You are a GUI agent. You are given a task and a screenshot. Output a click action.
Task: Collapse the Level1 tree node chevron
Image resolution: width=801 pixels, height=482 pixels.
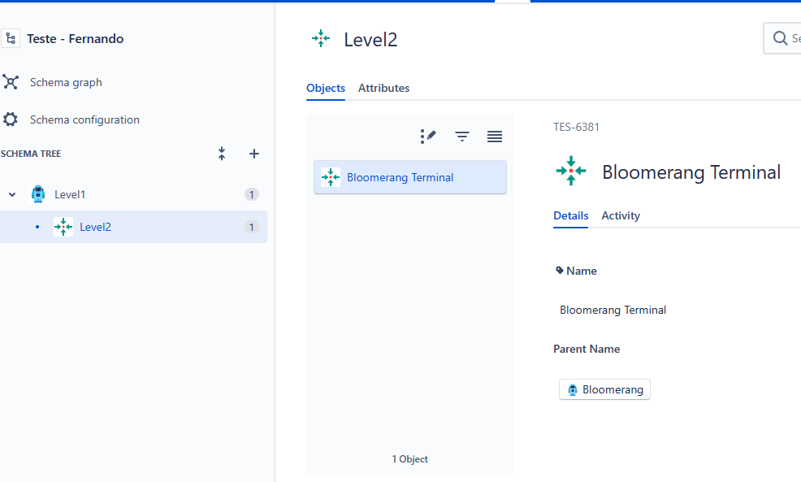pos(12,195)
